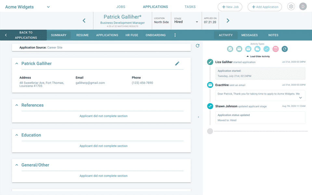Switch to the SUMMARY tab
The height and width of the screenshot is (195, 312).
point(59,35)
